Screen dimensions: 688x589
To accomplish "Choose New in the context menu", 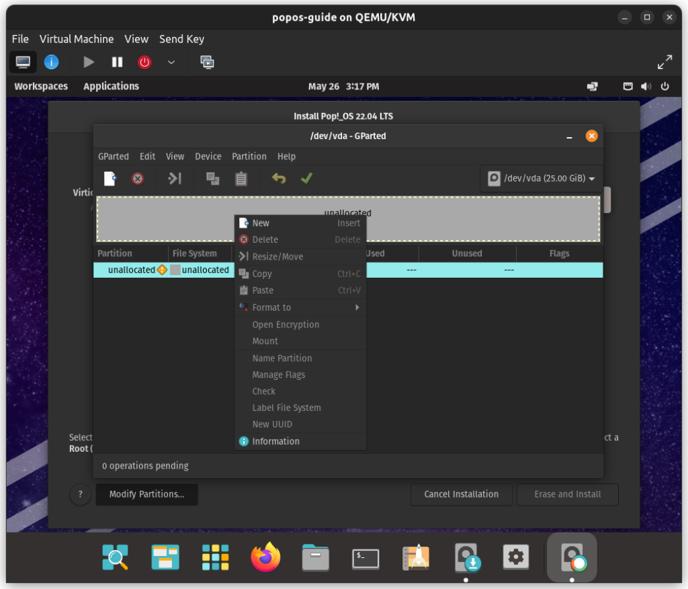I will (300, 223).
